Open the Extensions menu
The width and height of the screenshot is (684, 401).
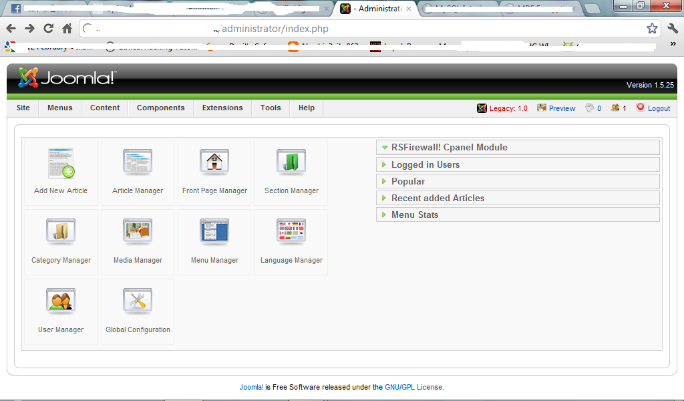click(x=222, y=108)
